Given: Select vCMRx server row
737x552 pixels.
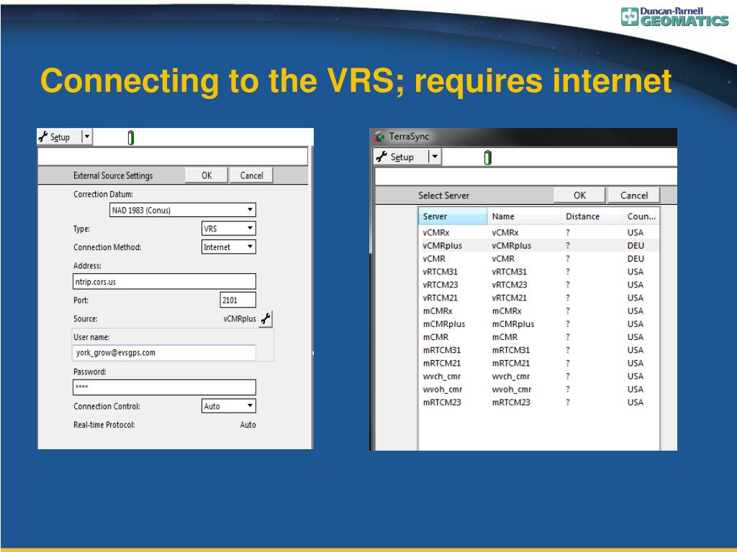Looking at the screenshot, I should 539,232.
